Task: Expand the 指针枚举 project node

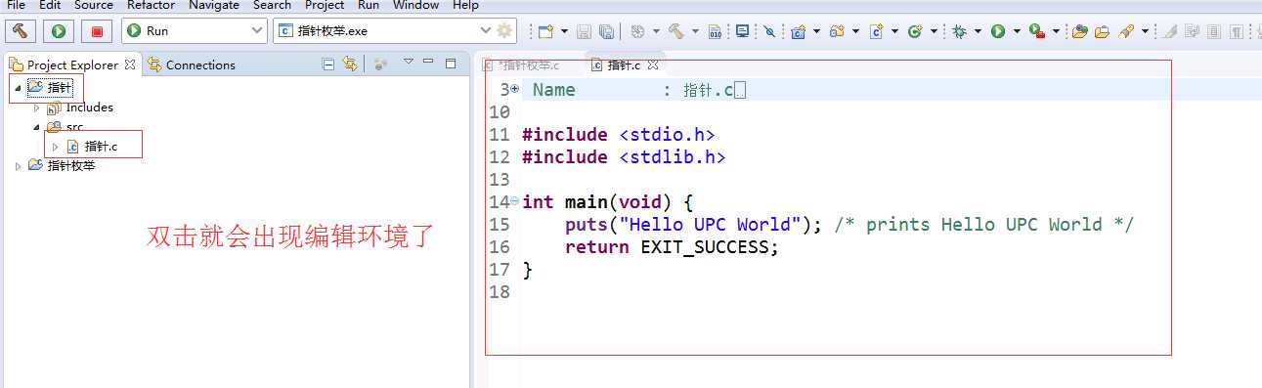Action: pos(19,166)
